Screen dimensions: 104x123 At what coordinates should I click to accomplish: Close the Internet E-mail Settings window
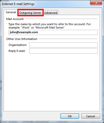[96, 3]
